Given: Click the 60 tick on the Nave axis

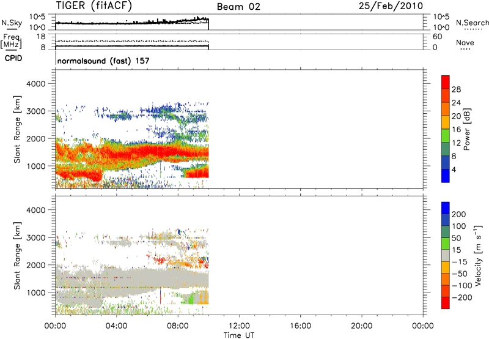Looking at the screenshot, I should (x=437, y=37).
